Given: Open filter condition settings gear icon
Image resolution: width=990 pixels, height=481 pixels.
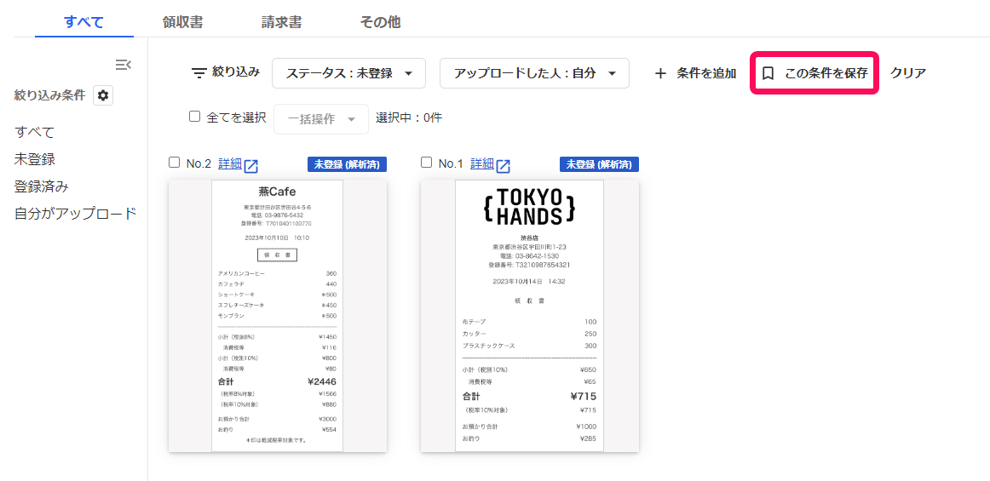Looking at the screenshot, I should (103, 95).
